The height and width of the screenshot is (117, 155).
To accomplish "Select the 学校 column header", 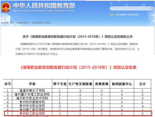I will point(32,84).
